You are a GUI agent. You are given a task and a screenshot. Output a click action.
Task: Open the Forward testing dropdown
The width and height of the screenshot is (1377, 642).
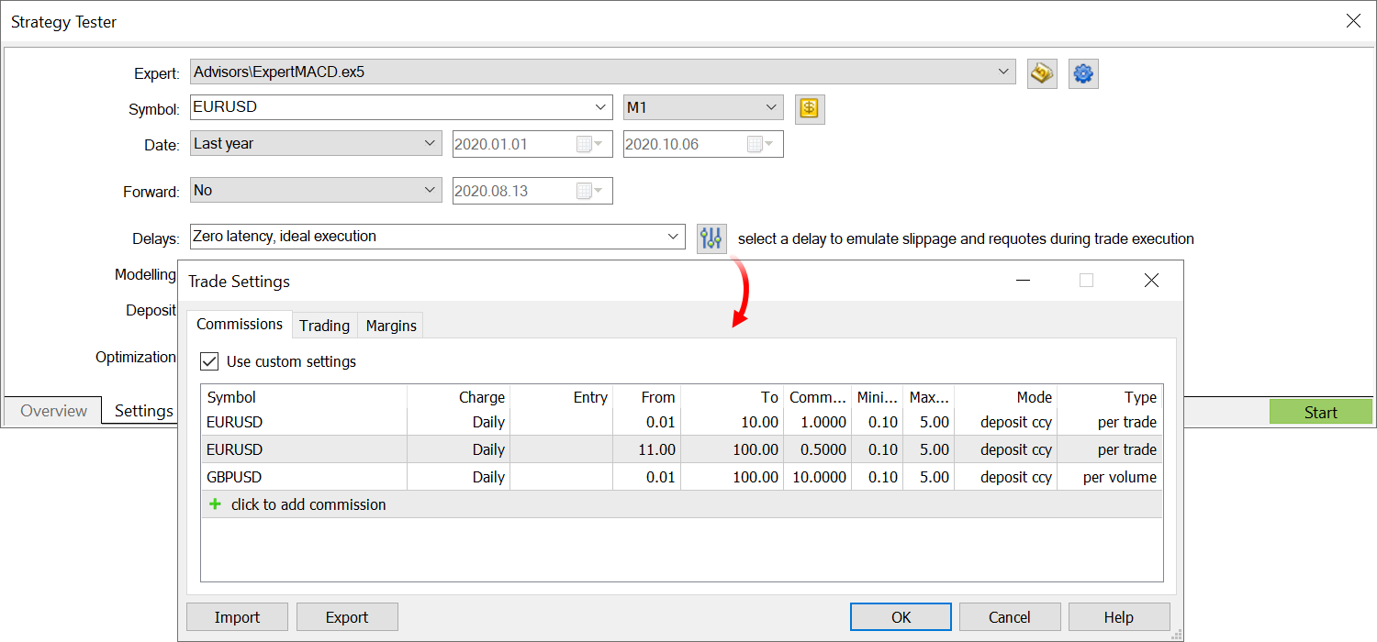[429, 190]
